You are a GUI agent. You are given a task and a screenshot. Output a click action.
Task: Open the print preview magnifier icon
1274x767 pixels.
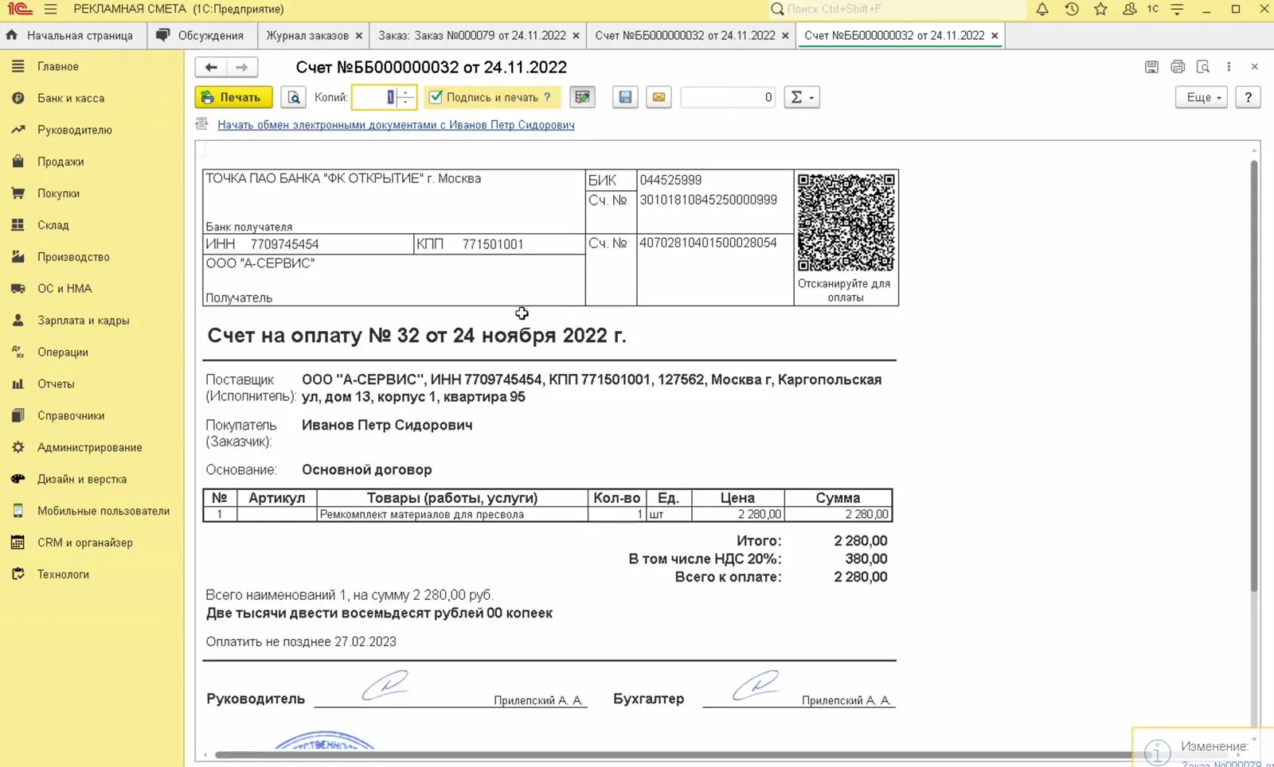click(x=294, y=97)
